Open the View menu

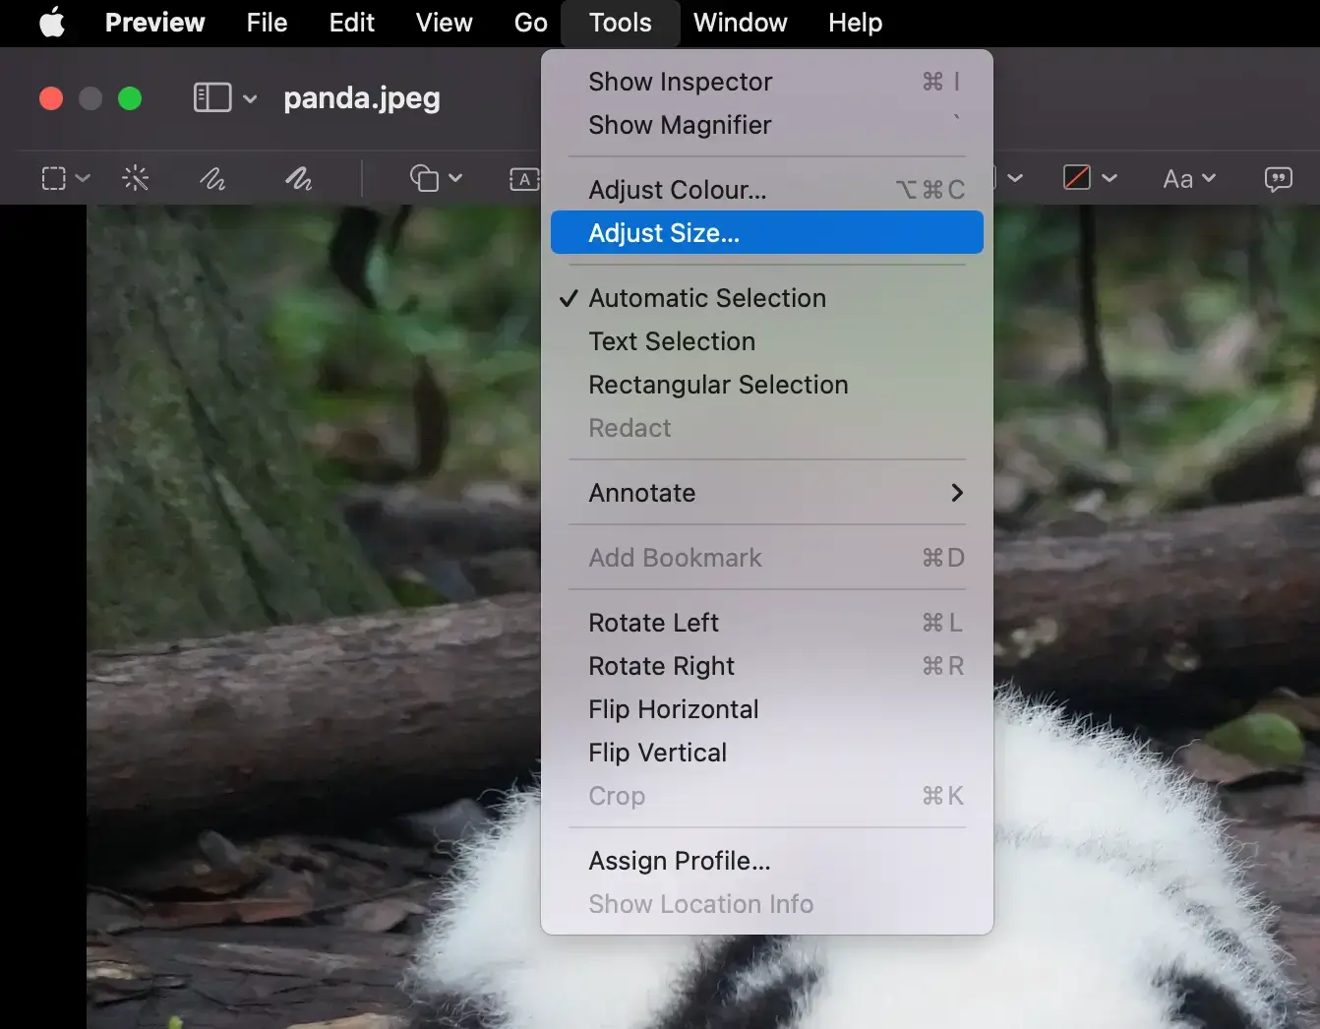click(x=444, y=23)
